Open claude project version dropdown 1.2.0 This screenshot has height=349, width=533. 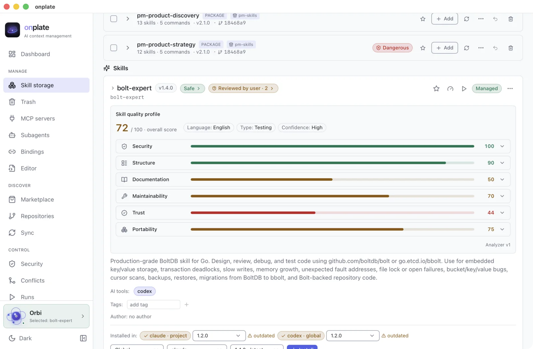click(x=219, y=336)
